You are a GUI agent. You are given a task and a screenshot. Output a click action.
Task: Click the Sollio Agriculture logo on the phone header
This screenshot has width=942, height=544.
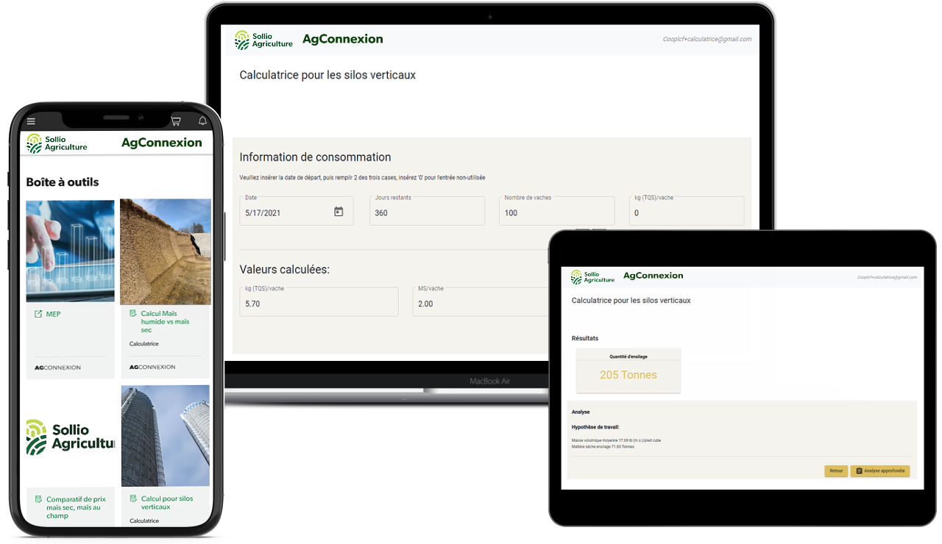click(57, 143)
